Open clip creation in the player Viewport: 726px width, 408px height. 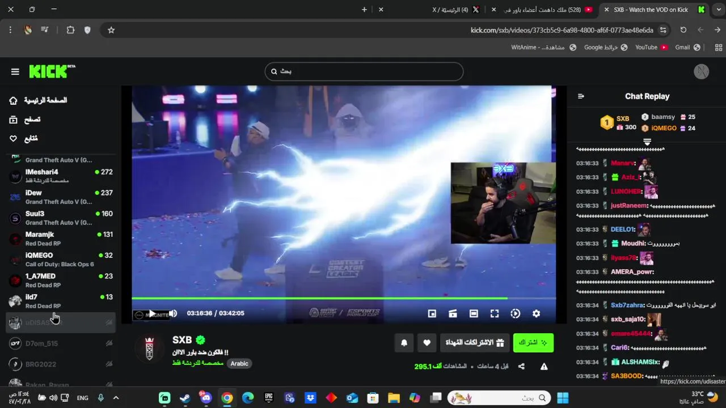pyautogui.click(x=453, y=313)
